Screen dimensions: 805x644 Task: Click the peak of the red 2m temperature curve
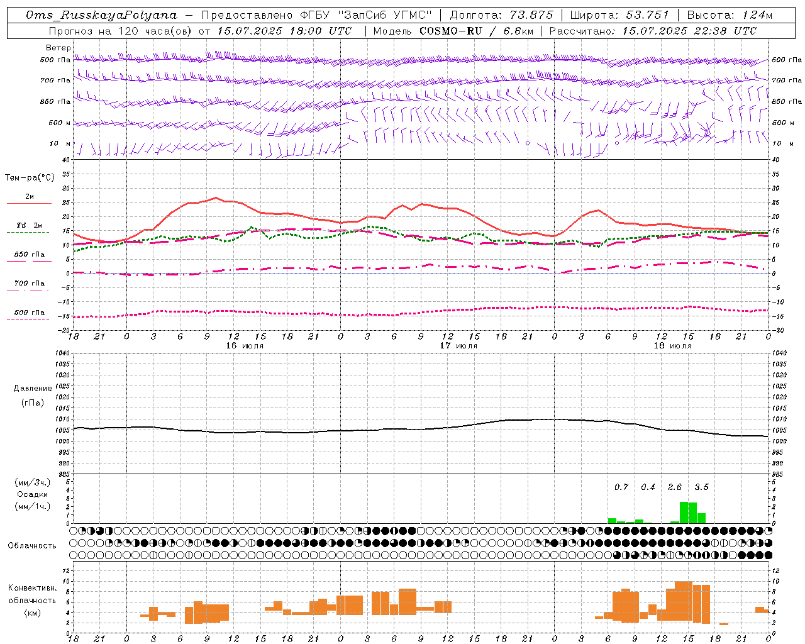216,197
